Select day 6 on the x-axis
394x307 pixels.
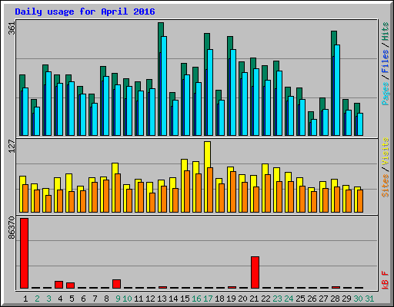(x=83, y=299)
